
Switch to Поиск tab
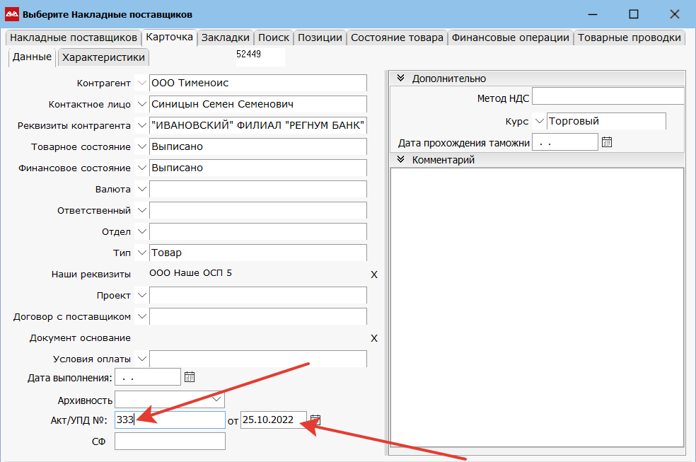274,37
